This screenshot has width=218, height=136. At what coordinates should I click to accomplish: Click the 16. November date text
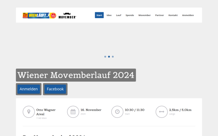click(91, 110)
